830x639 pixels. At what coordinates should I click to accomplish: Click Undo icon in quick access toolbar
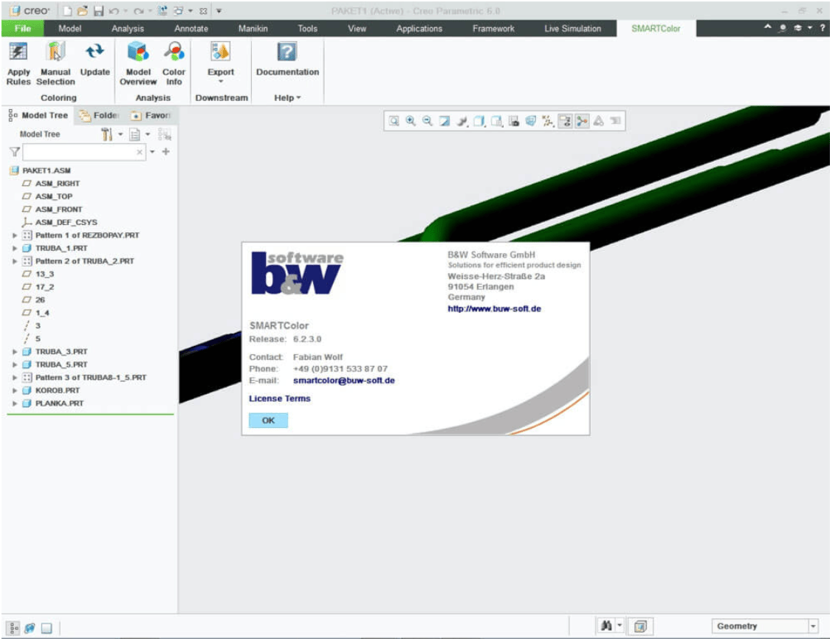coord(113,10)
